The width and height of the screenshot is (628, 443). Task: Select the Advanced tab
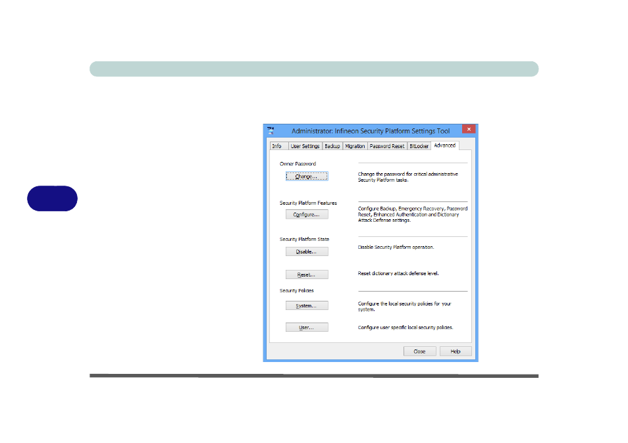(445, 145)
